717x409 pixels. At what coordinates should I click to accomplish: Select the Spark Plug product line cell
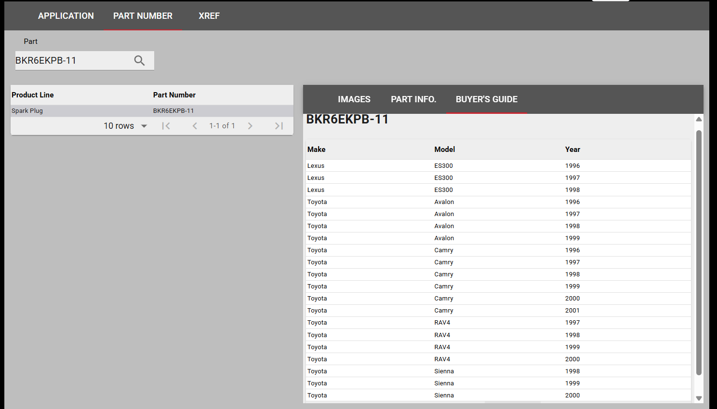27,111
